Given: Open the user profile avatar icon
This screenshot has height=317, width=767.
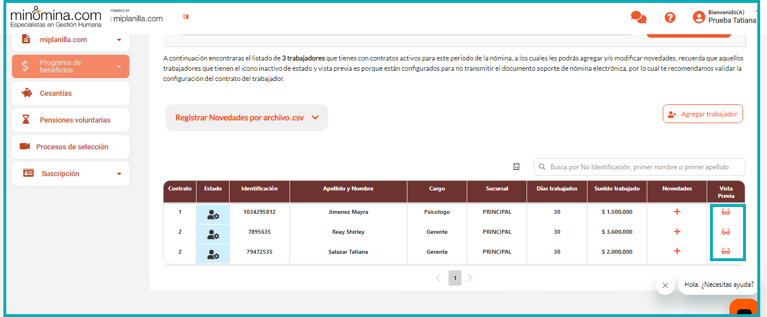Looking at the screenshot, I should point(699,17).
